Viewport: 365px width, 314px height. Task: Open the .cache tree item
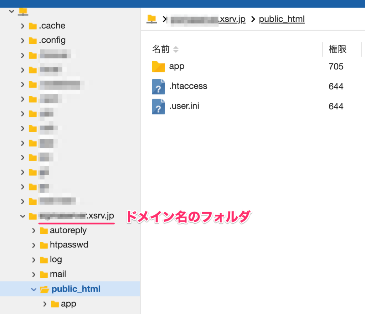[x=52, y=26]
